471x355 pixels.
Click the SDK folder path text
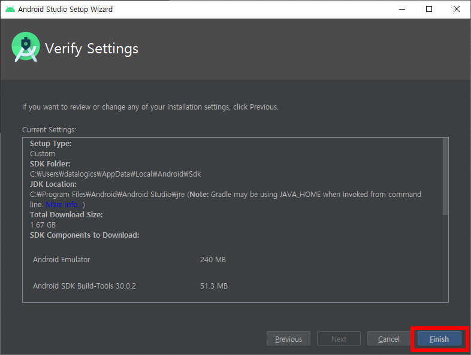click(115, 174)
